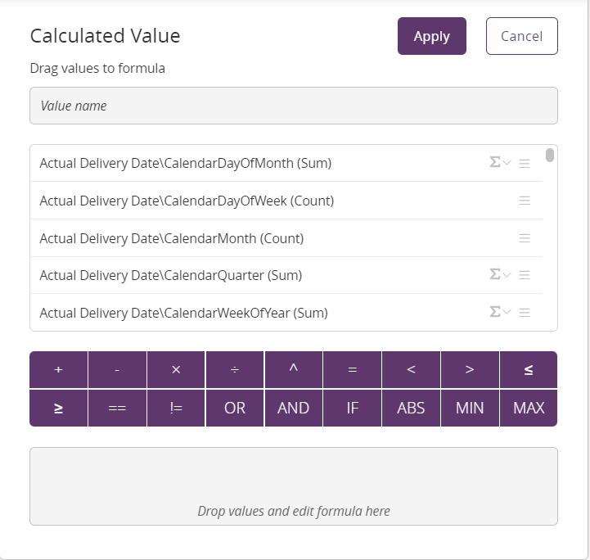Expand aggregation options for CalendarWeekOfYear (Sum)

[499, 312]
